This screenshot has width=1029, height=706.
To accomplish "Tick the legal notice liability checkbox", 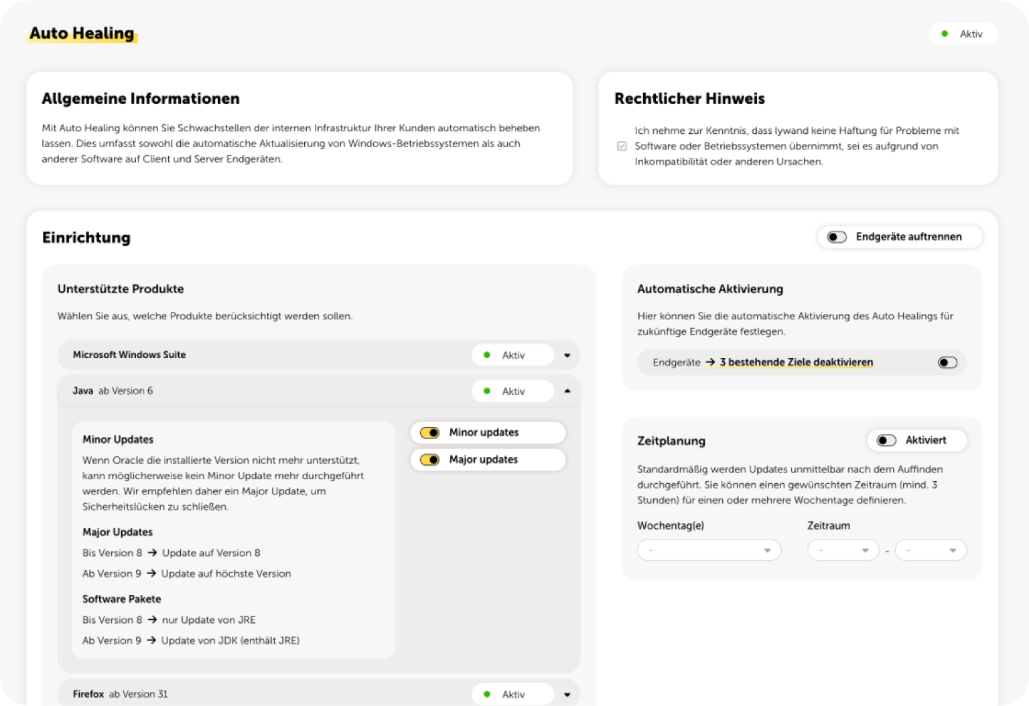I will 622,146.
